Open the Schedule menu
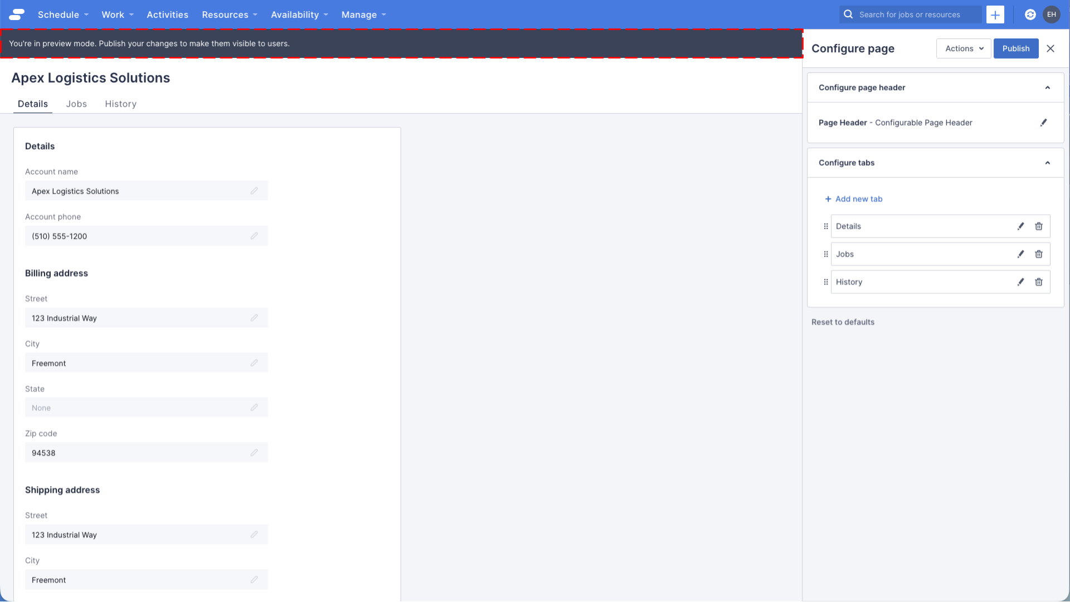The width and height of the screenshot is (1070, 602). click(x=59, y=14)
